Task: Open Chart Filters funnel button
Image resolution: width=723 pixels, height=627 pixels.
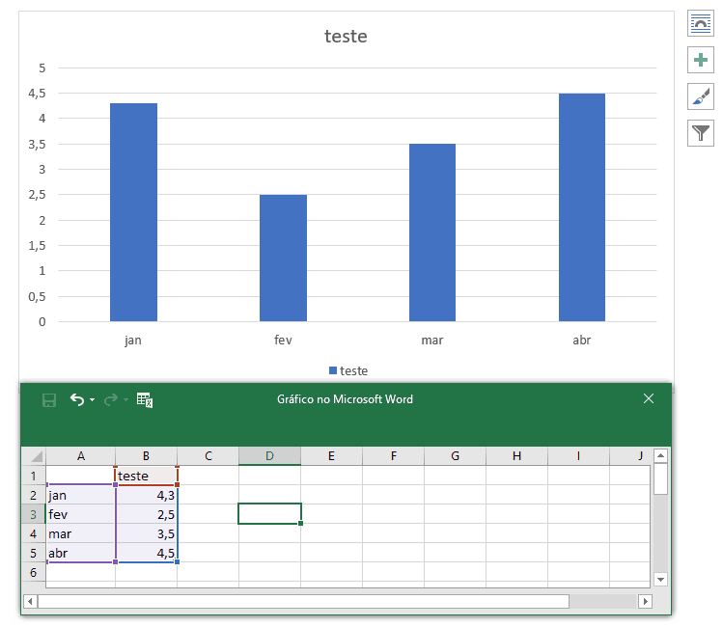Action: (700, 133)
